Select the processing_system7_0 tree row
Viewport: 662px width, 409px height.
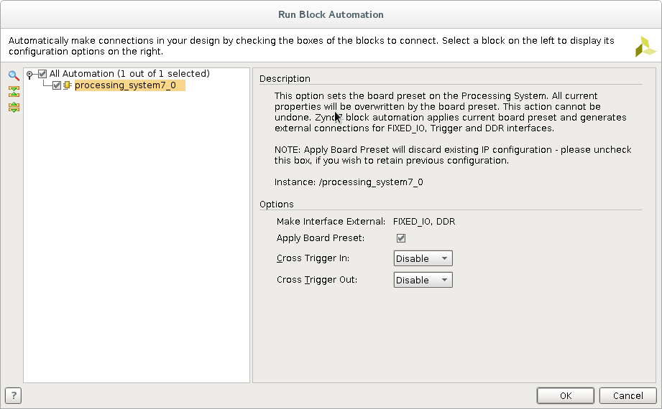point(129,85)
